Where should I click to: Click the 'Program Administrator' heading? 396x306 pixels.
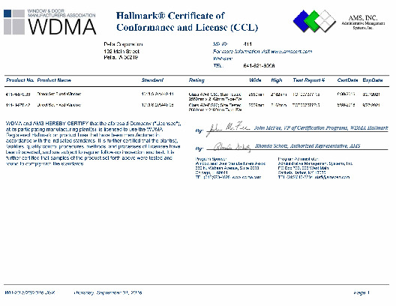pos(298,159)
